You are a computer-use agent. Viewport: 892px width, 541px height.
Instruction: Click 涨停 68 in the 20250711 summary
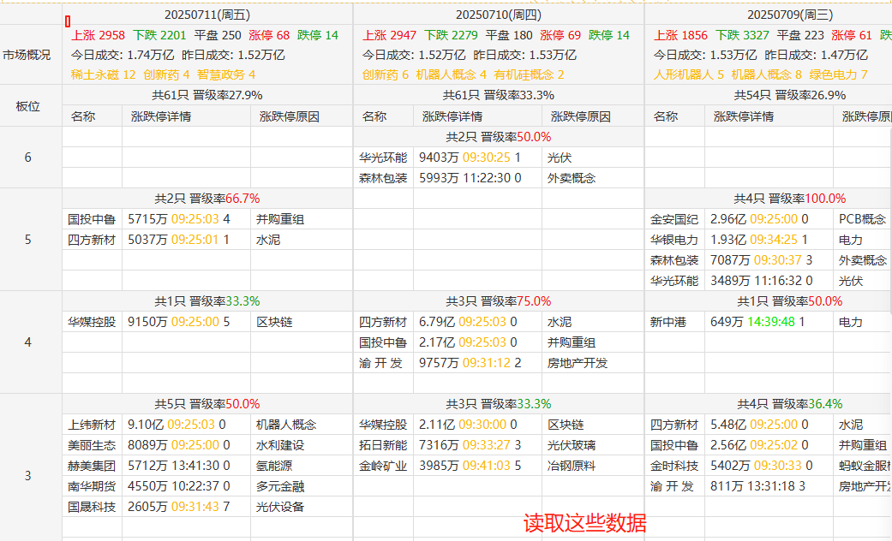[x=269, y=35]
